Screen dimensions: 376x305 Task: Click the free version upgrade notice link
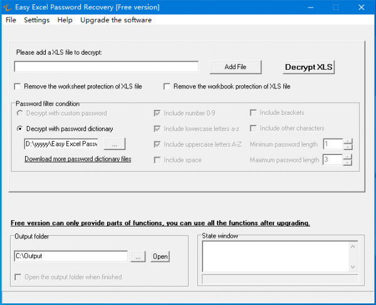(x=160, y=223)
